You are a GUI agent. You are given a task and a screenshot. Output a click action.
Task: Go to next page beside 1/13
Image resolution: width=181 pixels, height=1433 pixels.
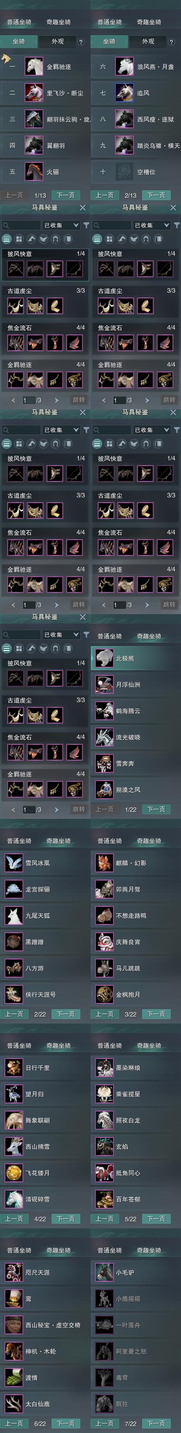pyautogui.click(x=66, y=195)
